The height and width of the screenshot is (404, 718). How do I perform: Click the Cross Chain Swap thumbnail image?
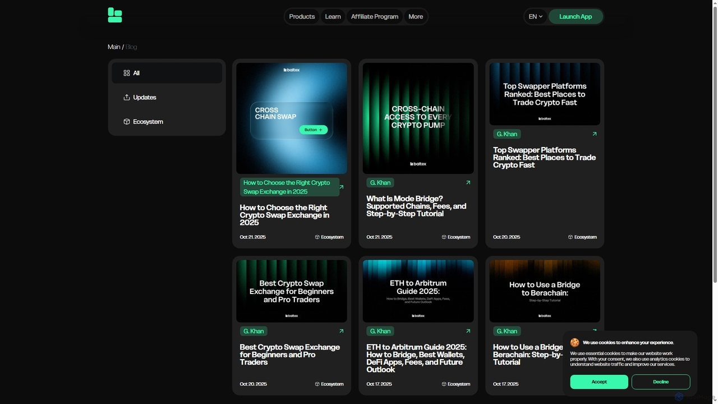(292, 118)
